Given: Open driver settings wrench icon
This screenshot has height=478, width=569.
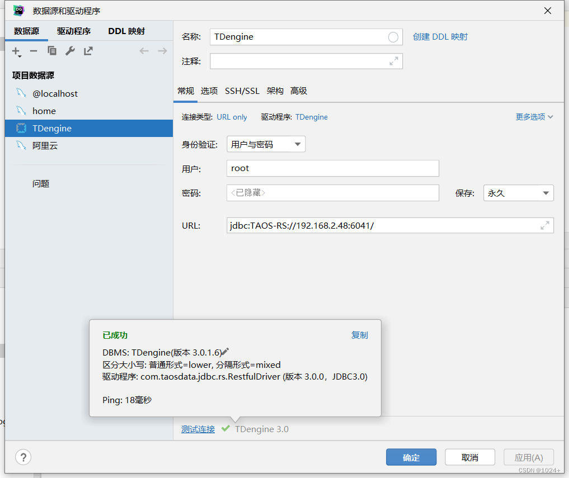Looking at the screenshot, I should (70, 51).
